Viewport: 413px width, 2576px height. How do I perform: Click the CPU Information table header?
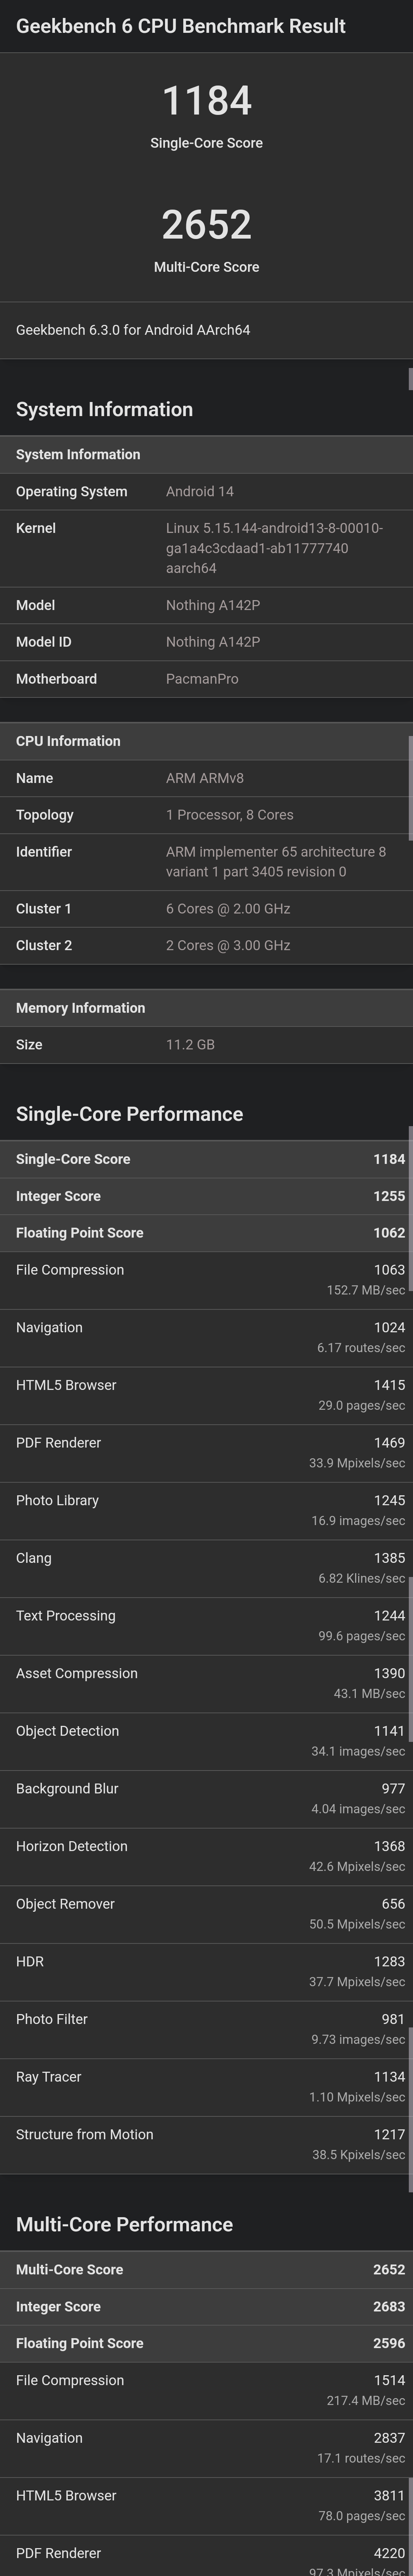coord(68,741)
